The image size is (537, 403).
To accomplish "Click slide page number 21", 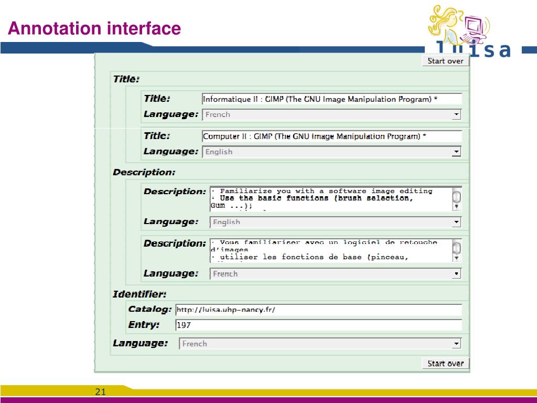I will pos(100,391).
